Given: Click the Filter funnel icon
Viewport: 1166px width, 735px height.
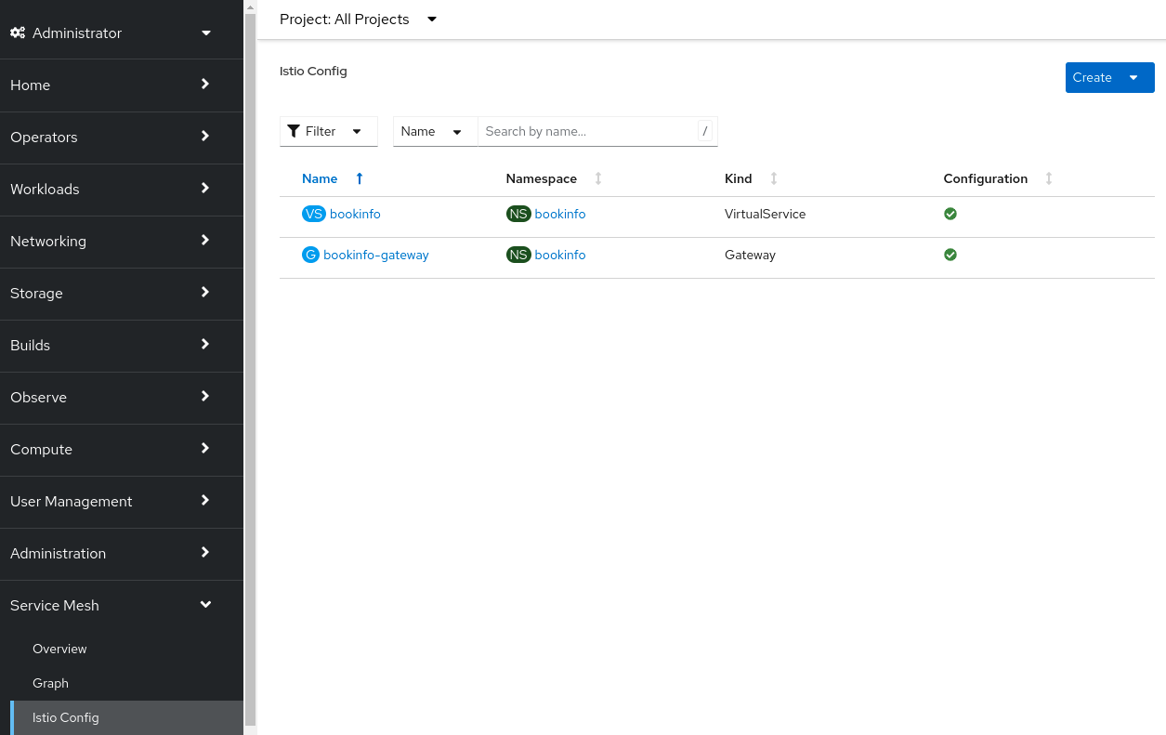Looking at the screenshot, I should 293,131.
